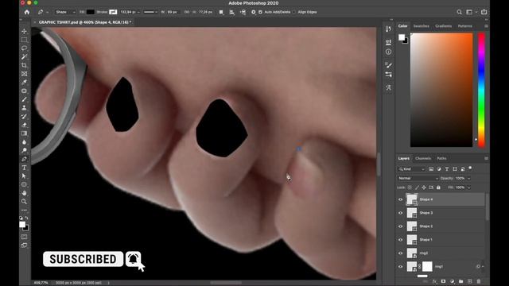The height and width of the screenshot is (286, 509).
Task: Open the Search magnifier icon
Action: (460, 12)
